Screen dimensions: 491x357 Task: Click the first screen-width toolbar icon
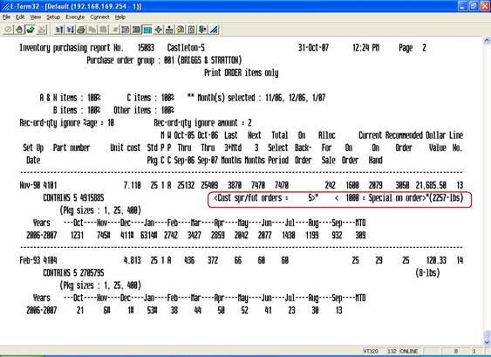click(x=126, y=30)
